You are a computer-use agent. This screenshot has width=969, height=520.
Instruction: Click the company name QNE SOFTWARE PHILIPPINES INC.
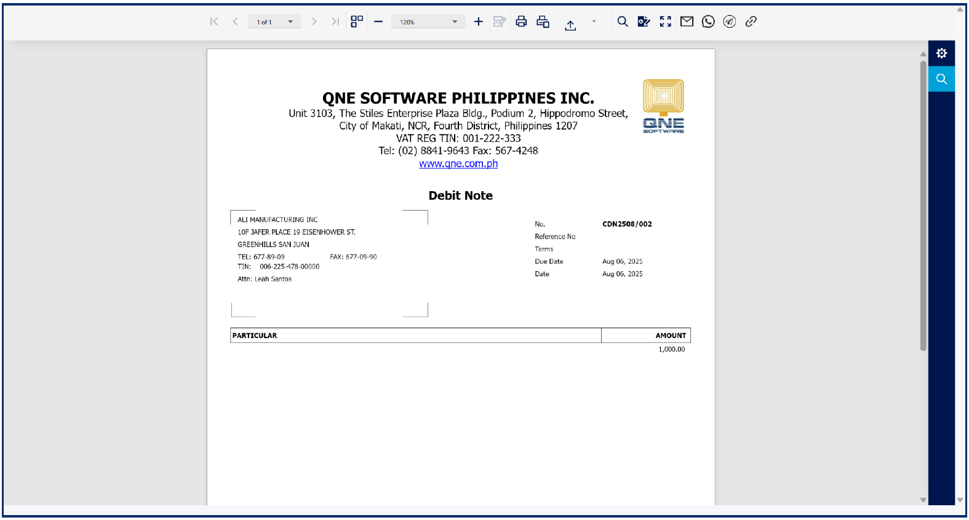click(x=458, y=98)
